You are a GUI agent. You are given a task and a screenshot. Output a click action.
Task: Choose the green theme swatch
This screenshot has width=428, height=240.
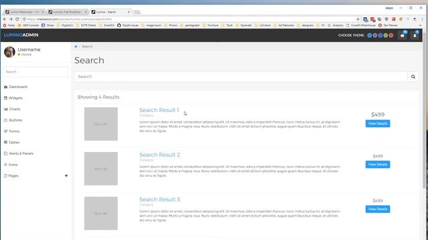click(x=385, y=35)
